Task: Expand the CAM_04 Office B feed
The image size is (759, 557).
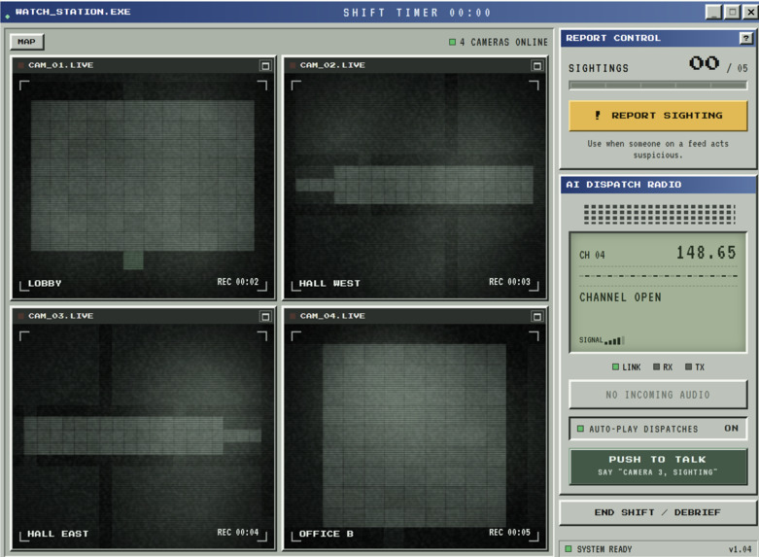Action: tap(536, 316)
